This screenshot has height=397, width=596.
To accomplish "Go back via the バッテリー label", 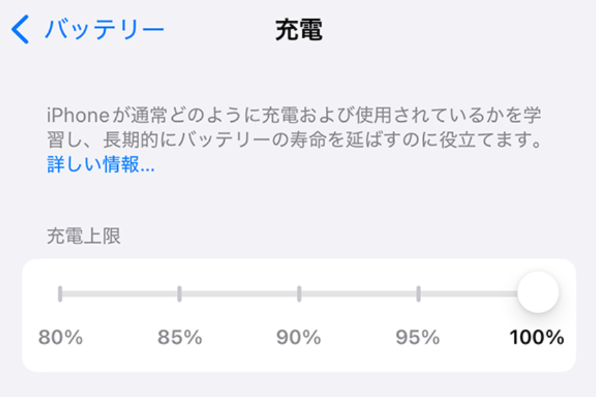I will 104,30.
